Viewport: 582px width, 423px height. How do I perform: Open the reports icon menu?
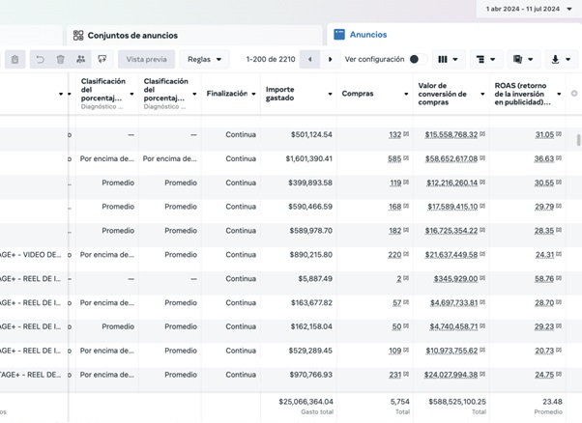(523, 60)
